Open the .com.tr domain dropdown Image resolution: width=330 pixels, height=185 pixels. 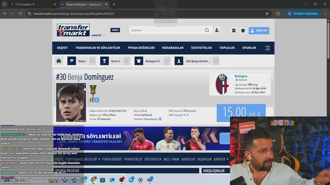point(97,35)
